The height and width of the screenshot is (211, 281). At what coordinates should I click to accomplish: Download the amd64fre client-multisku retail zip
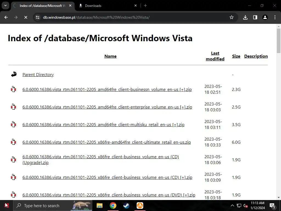click(103, 124)
